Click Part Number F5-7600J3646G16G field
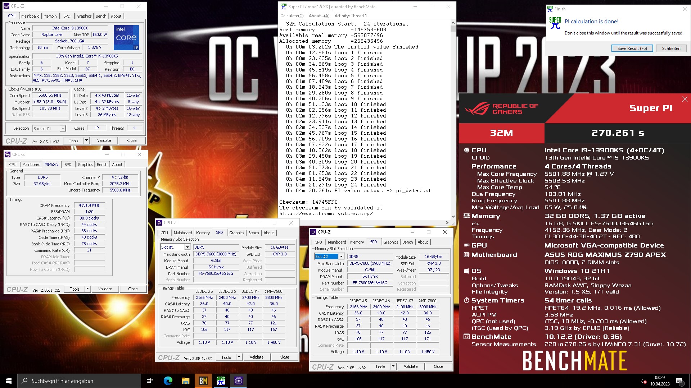Screen dimensions: 691x388 coord(216,274)
